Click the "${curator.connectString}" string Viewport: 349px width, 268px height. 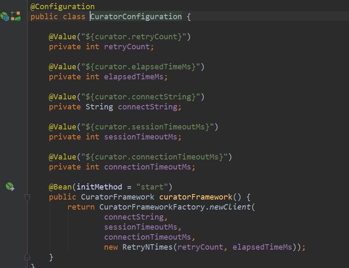pyautogui.click(x=141, y=97)
